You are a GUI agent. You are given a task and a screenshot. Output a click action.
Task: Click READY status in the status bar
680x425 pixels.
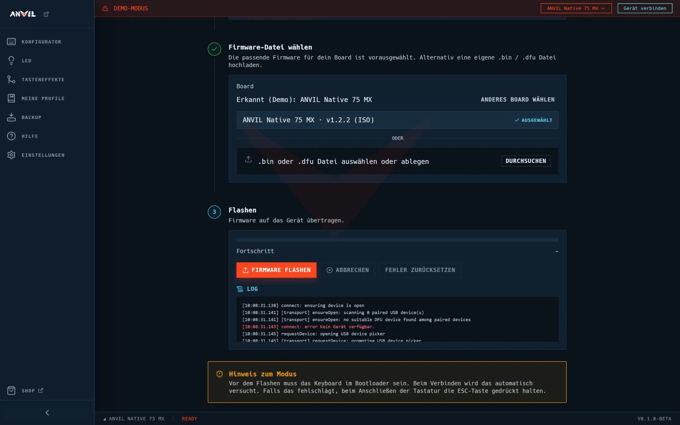pyautogui.click(x=189, y=419)
